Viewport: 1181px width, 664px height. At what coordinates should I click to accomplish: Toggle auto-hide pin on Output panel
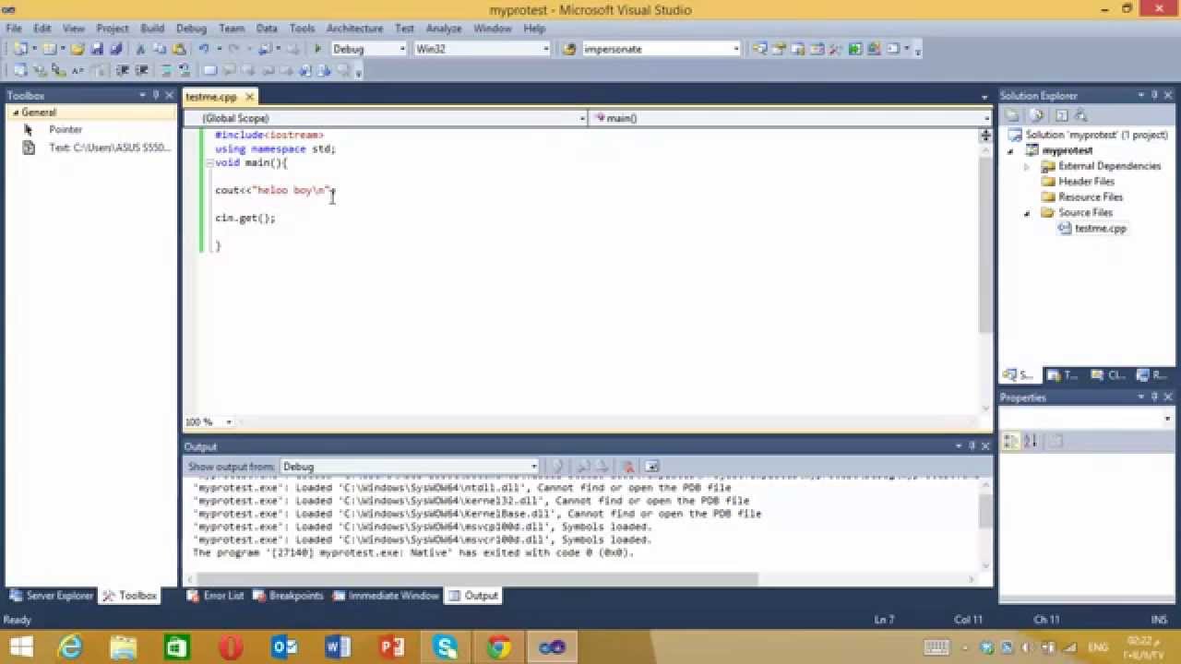pos(972,445)
